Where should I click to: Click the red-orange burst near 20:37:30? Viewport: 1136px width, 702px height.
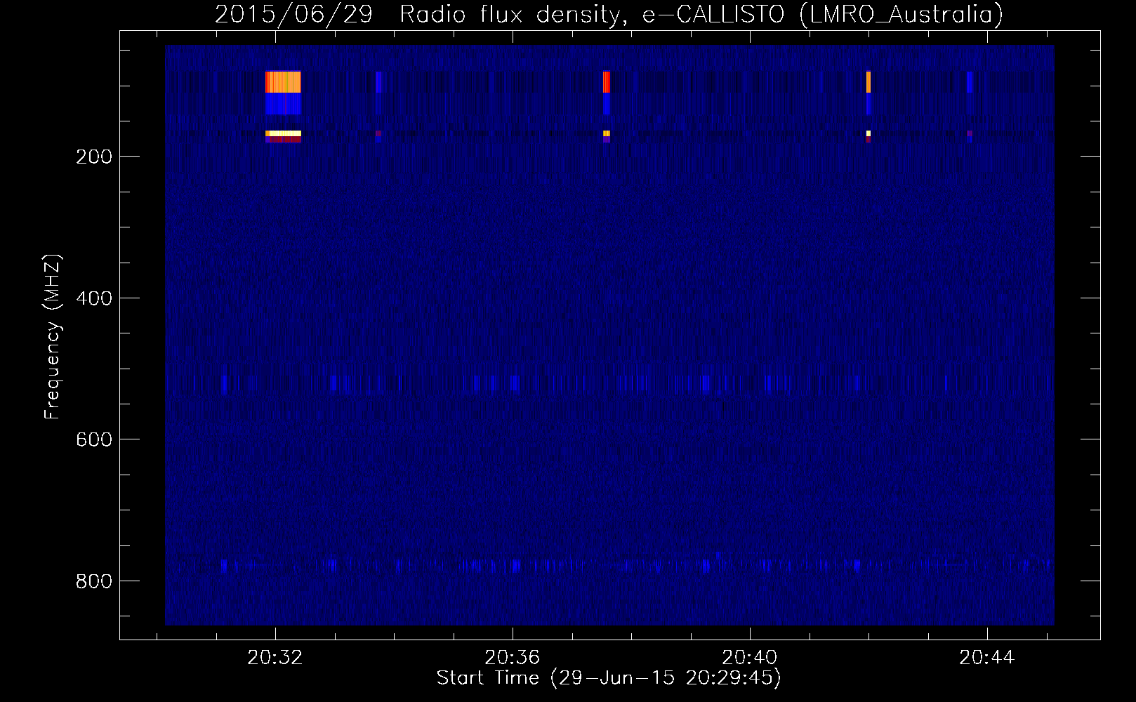tap(607, 82)
